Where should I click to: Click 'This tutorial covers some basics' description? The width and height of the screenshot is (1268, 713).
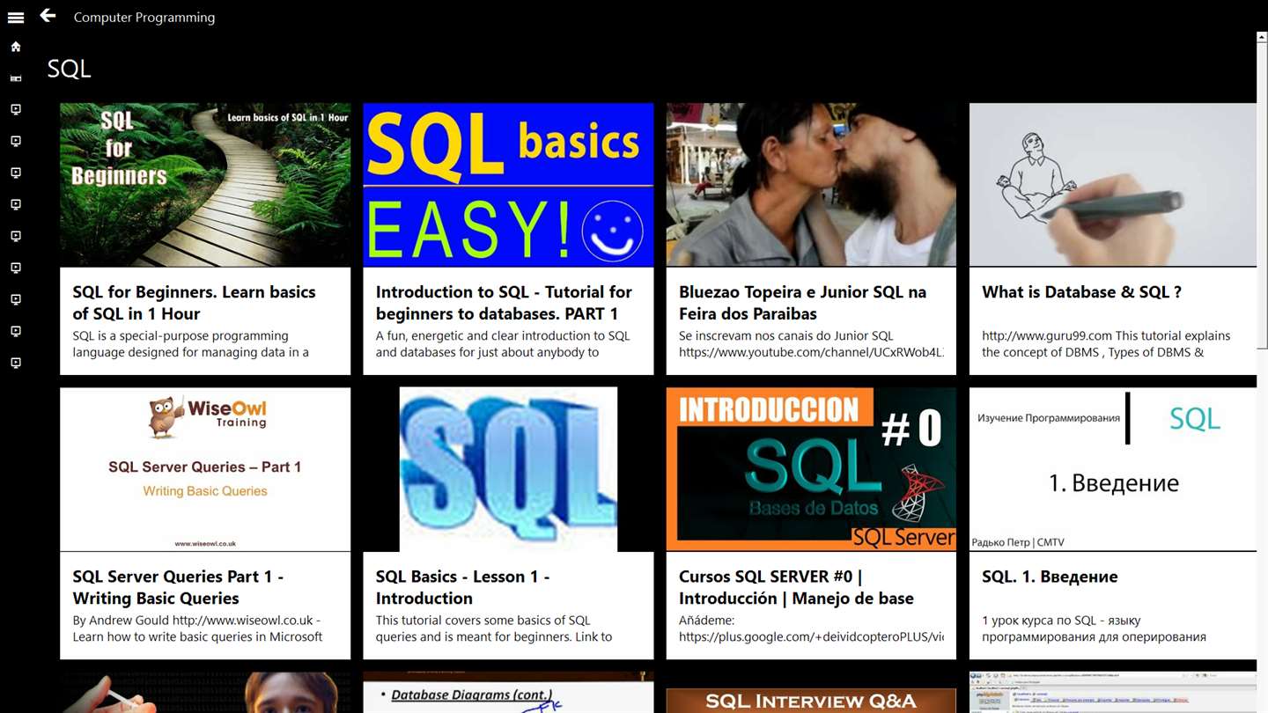[x=494, y=628]
